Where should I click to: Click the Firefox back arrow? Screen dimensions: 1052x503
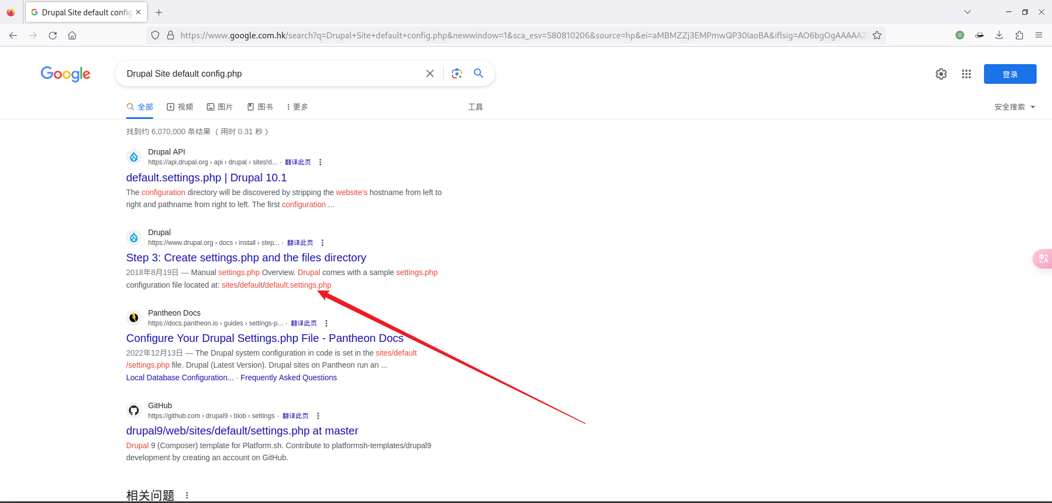click(x=13, y=36)
